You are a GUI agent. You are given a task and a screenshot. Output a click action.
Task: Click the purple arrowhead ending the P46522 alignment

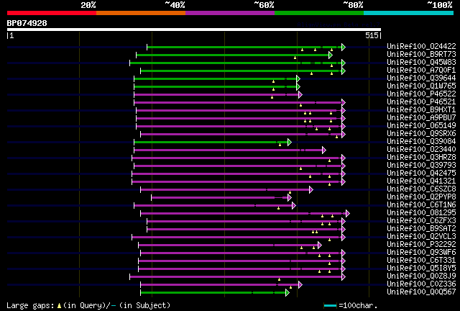click(x=300, y=94)
